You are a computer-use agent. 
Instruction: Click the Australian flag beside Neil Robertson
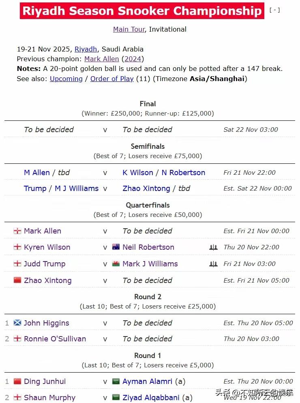[116, 247]
